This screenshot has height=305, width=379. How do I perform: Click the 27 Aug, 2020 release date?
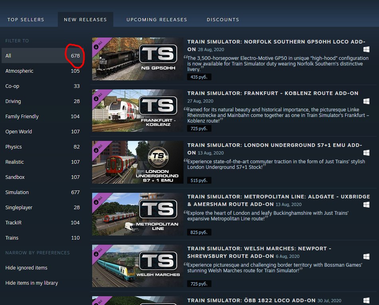(x=200, y=101)
